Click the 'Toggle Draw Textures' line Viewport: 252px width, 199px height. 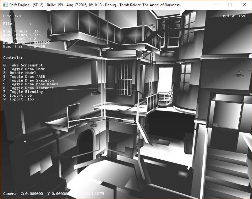tap(28, 88)
